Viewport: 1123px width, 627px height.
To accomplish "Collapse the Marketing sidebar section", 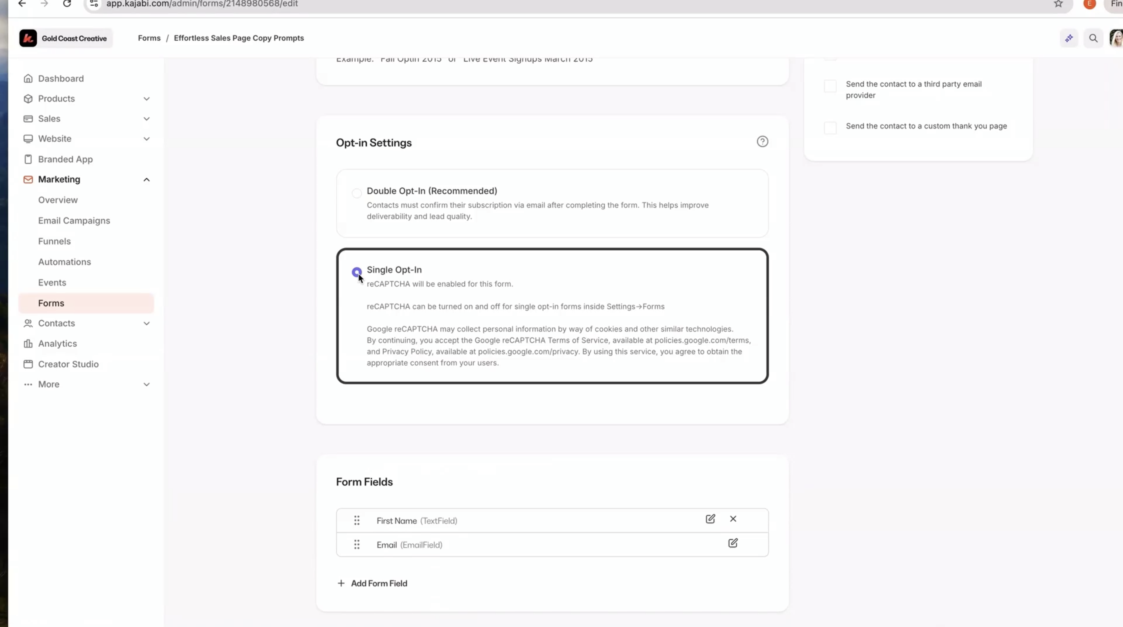I will 146,179.
